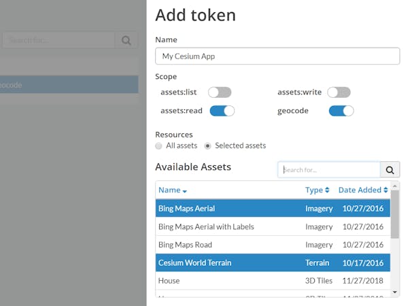
Task: Select the Selected assets radio button
Action: tap(207, 146)
